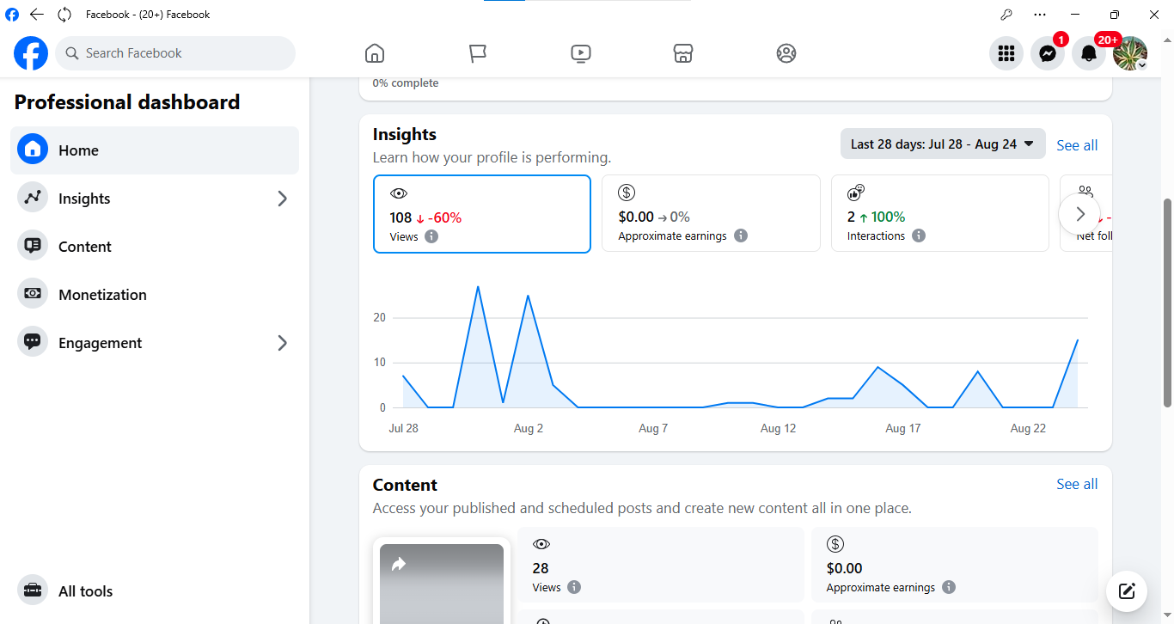
Task: Click the Interactions info icon
Action: tap(919, 236)
